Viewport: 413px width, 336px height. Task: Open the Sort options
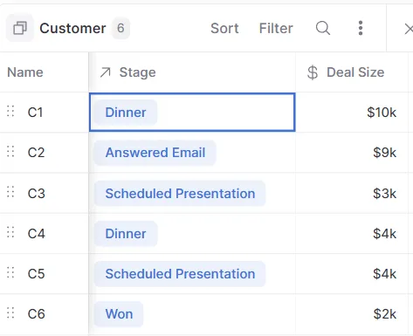[224, 28]
